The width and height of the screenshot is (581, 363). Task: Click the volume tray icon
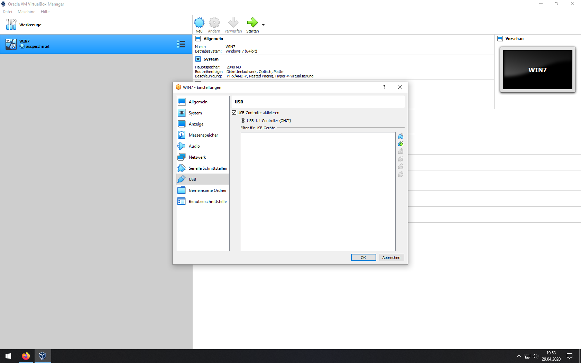click(x=536, y=356)
